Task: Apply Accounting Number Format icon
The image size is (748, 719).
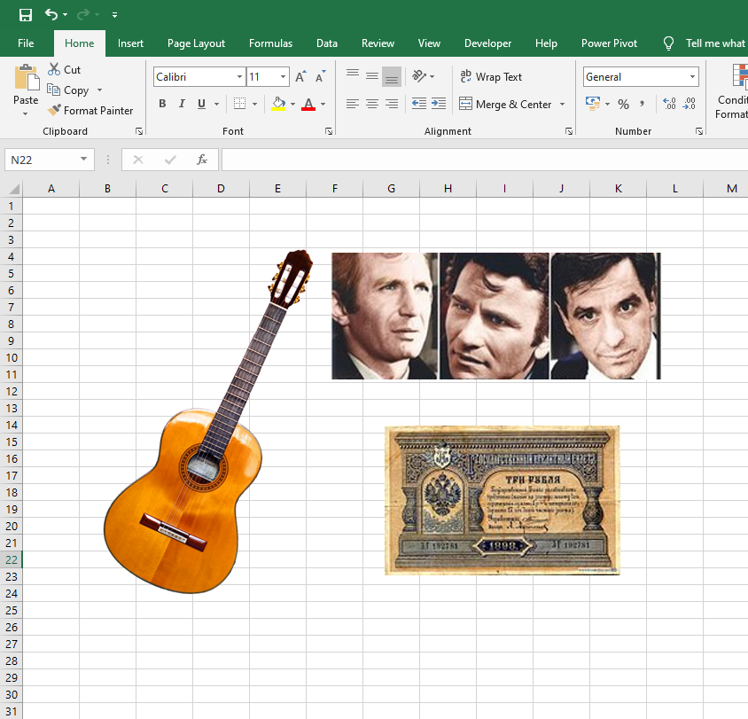Action: (x=593, y=104)
